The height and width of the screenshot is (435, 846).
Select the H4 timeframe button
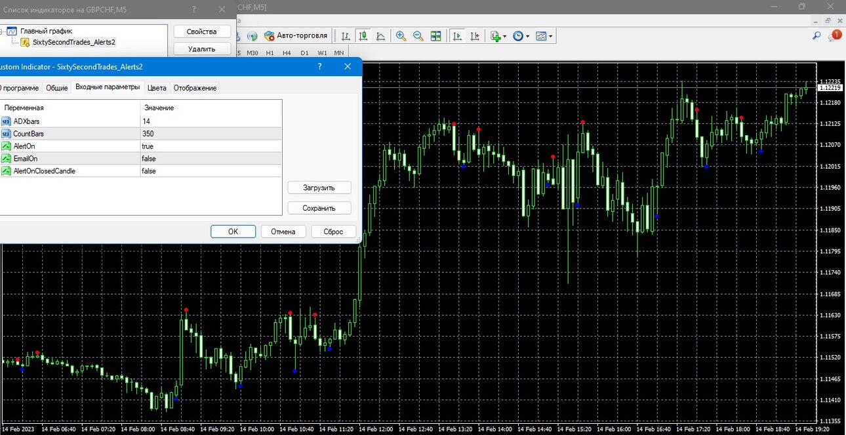(x=287, y=52)
